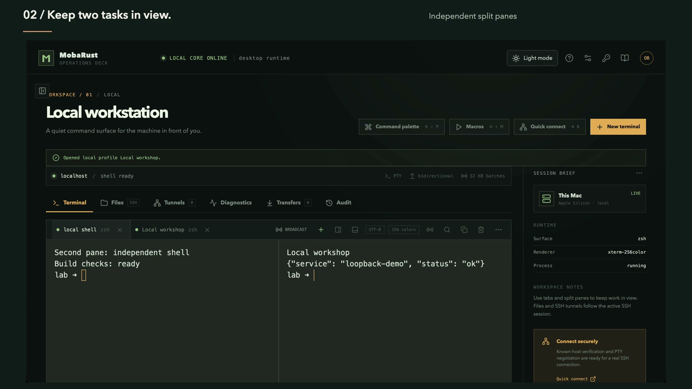Image resolution: width=692 pixels, height=389 pixels.
Task: Click the PTY status indicator
Action: click(x=393, y=176)
